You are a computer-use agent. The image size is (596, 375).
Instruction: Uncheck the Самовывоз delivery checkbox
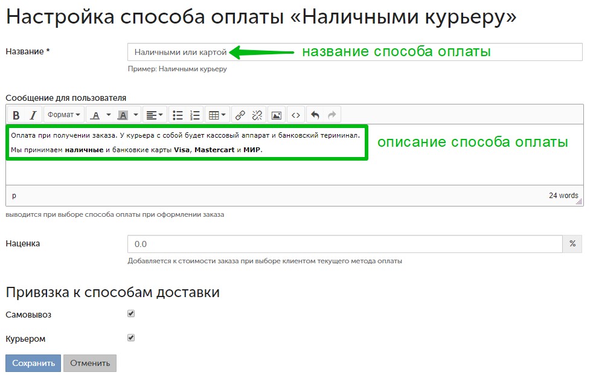point(131,313)
